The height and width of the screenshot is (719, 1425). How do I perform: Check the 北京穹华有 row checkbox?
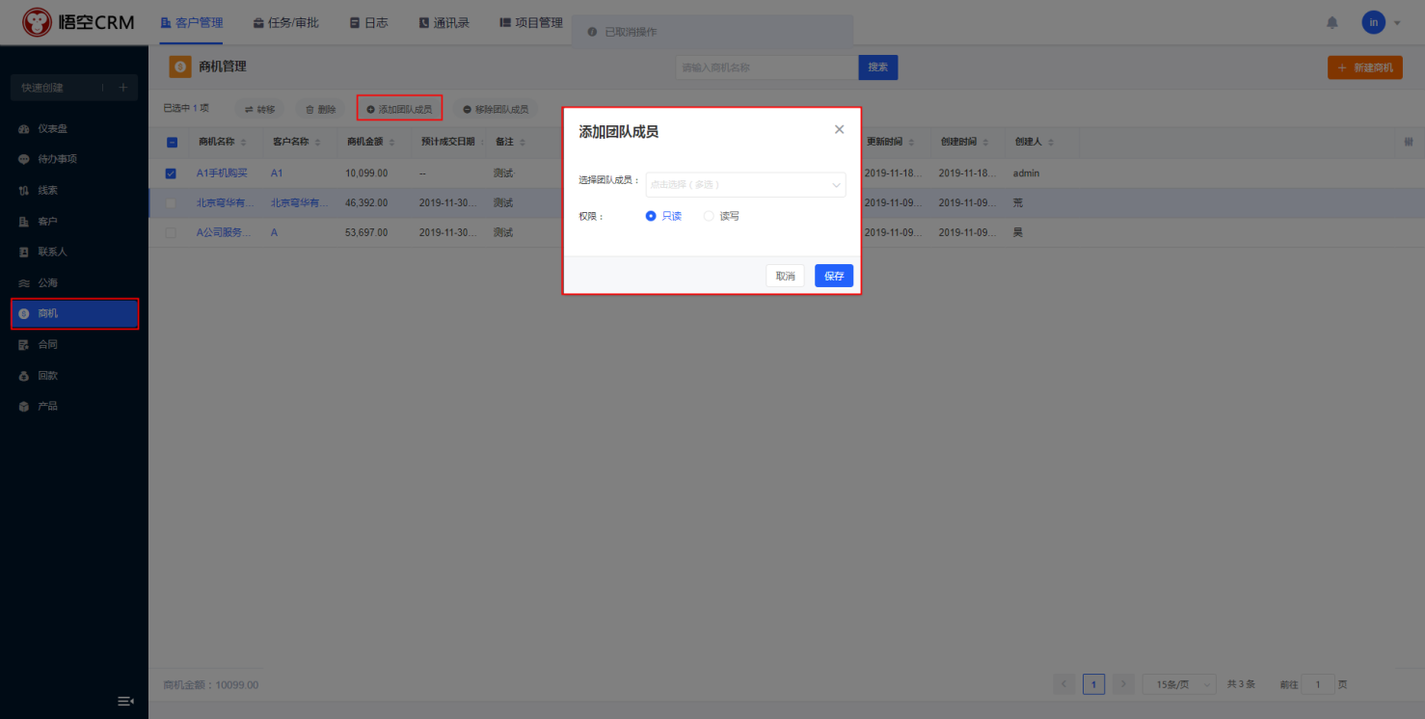171,203
